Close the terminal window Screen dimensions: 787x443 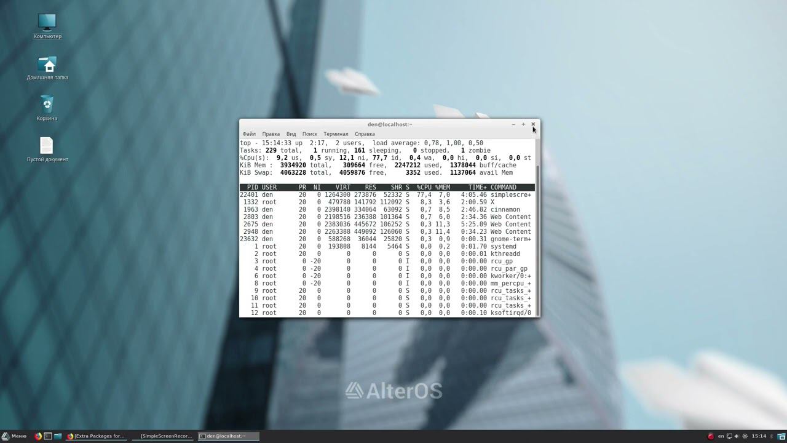point(533,124)
